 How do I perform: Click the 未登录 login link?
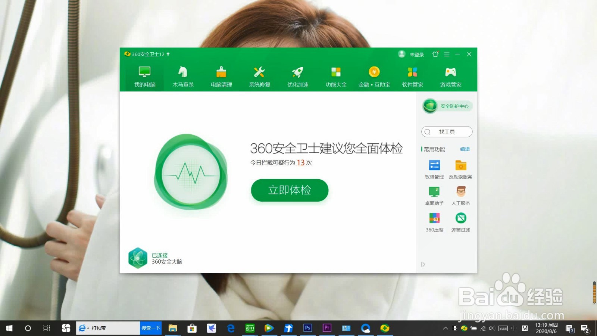coord(417,55)
